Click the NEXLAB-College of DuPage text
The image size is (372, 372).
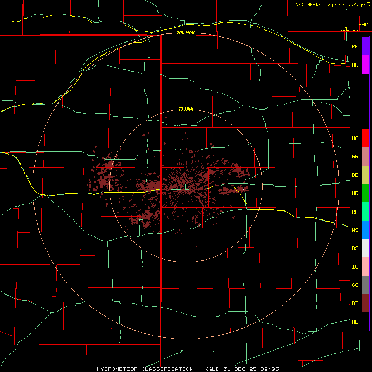331,5
